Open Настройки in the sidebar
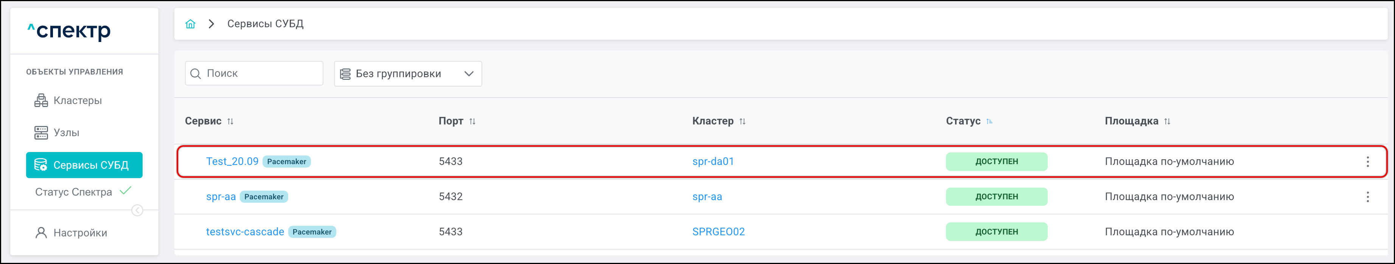The width and height of the screenshot is (1395, 264). [x=79, y=233]
